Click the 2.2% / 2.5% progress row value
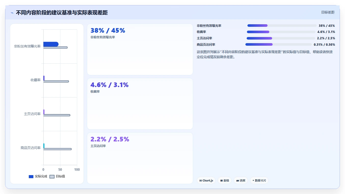Image resolution: width=345 pixels, height=194 pixels. tap(326, 38)
